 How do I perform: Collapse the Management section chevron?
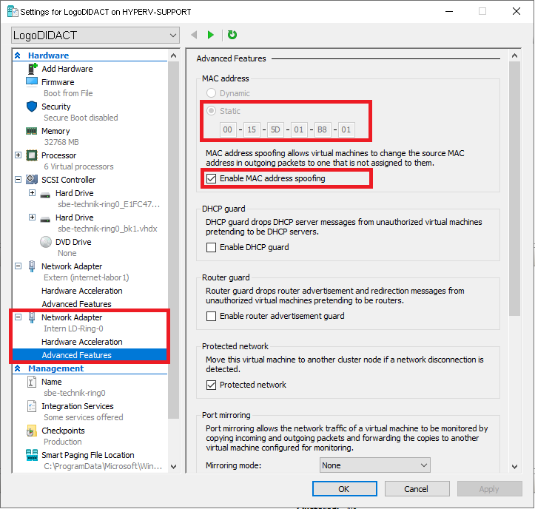coord(18,368)
